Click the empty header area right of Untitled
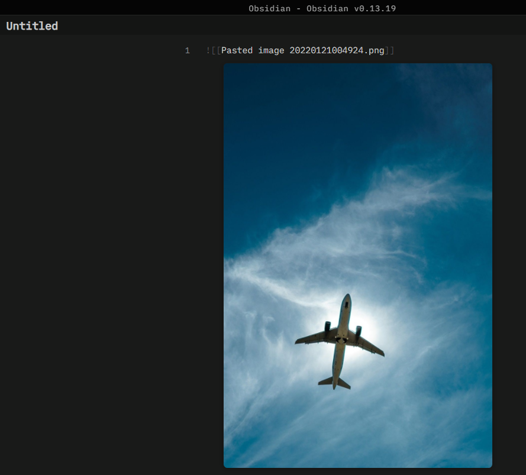 (296, 26)
